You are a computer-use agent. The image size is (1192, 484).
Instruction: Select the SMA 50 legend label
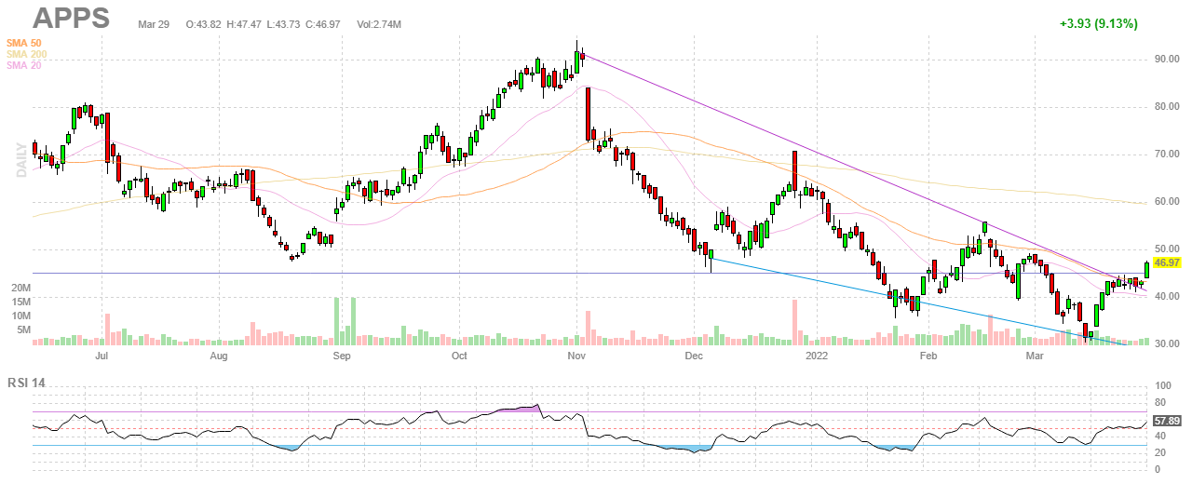tap(24, 44)
